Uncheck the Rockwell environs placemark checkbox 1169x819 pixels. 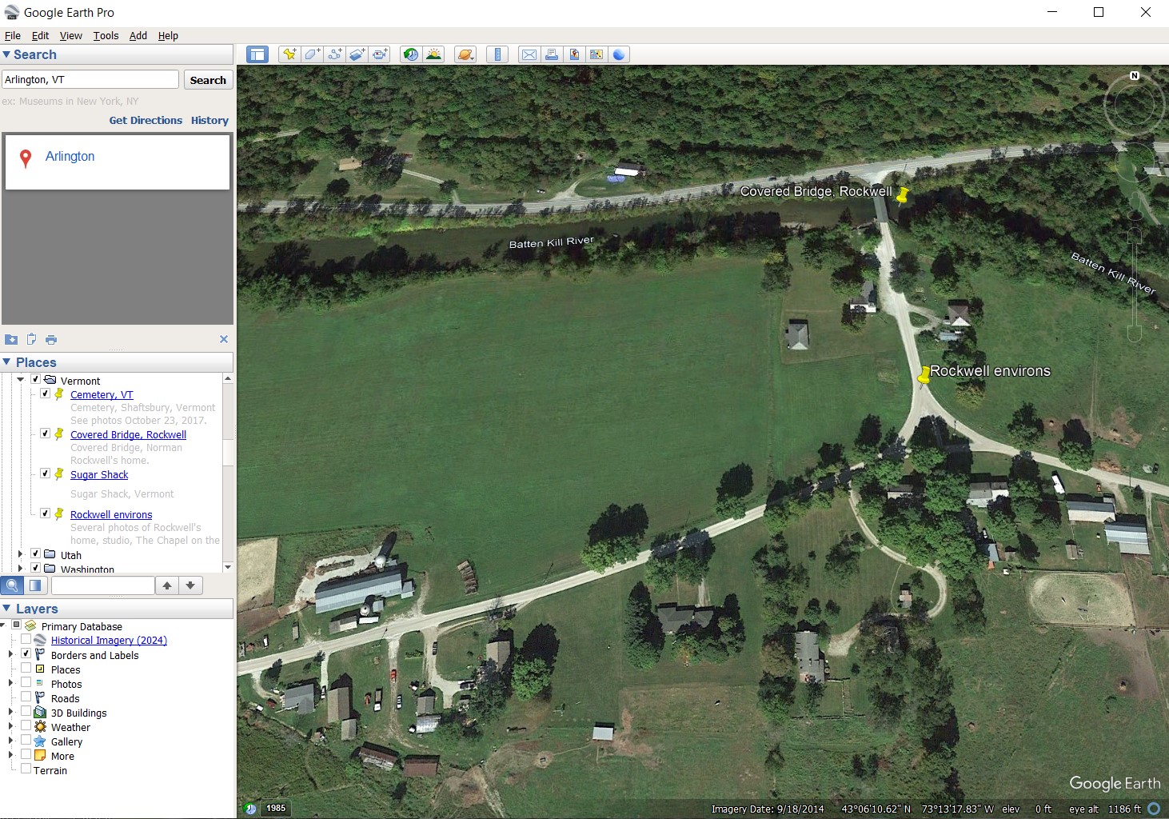click(x=46, y=513)
